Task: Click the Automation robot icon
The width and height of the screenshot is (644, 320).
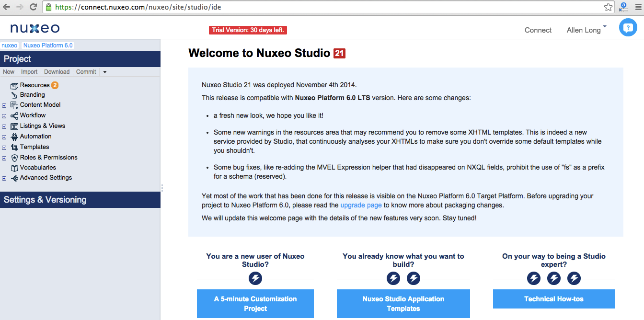Action: [14, 137]
